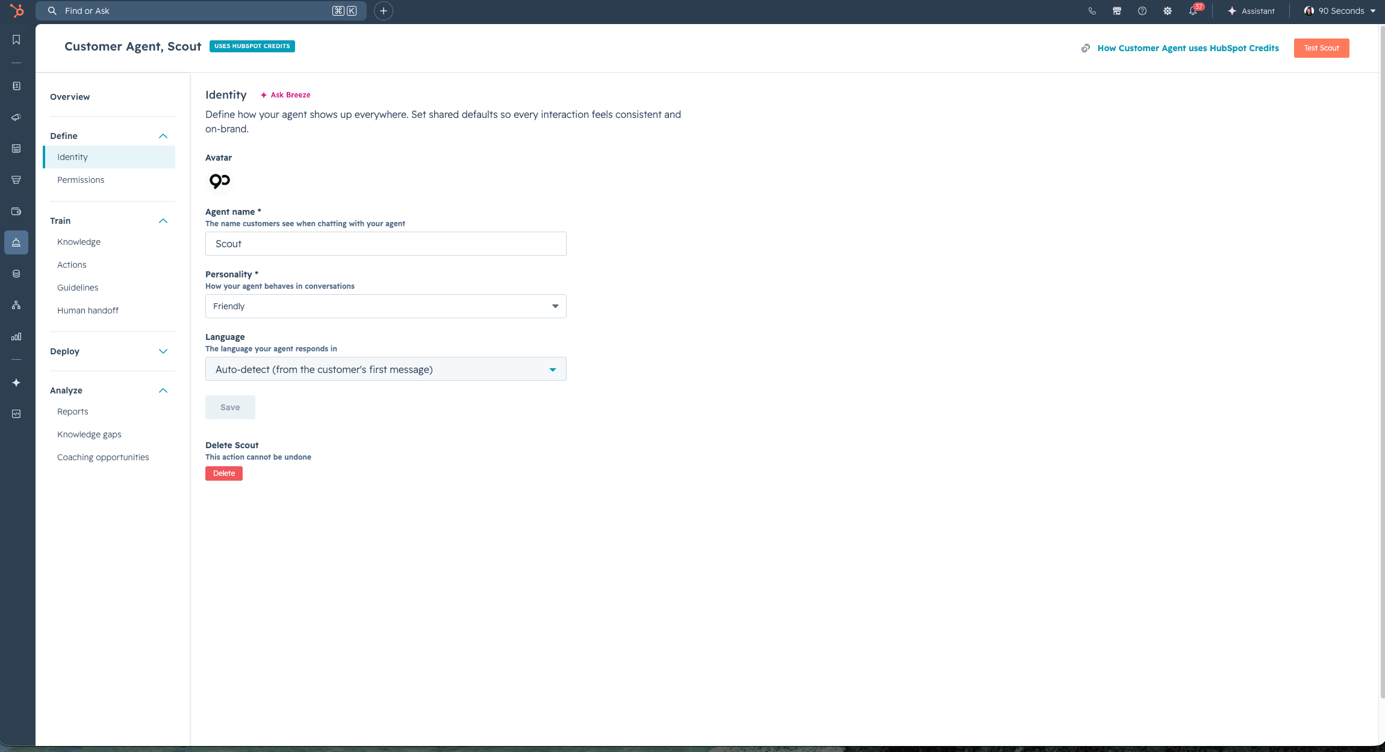Open Permissions in the Define section

pos(81,180)
